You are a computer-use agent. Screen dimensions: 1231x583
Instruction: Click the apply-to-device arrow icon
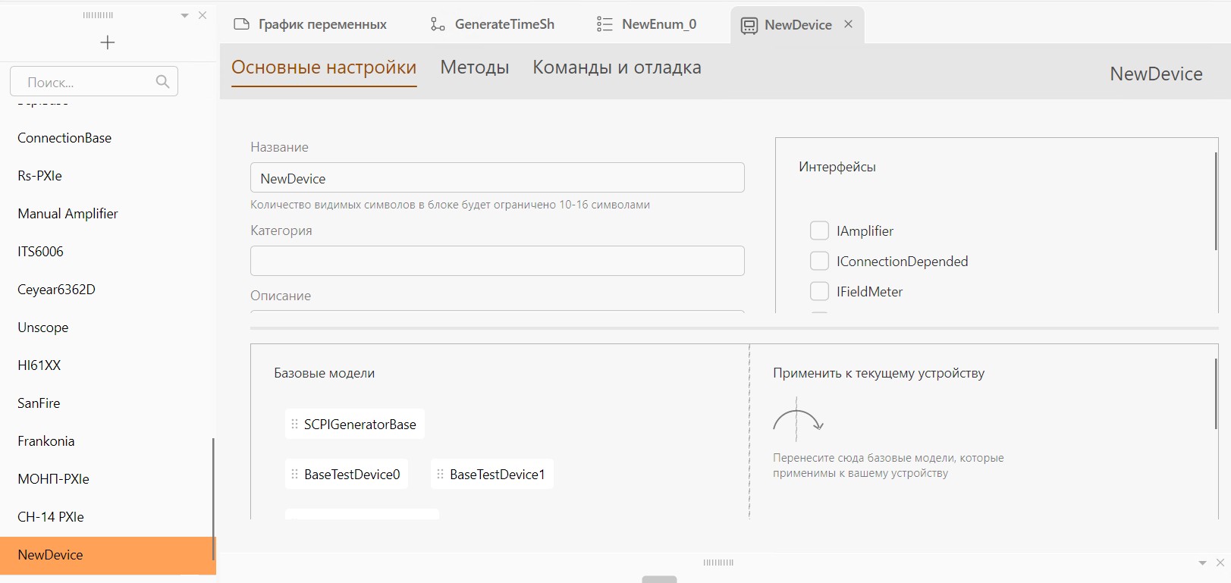point(798,419)
